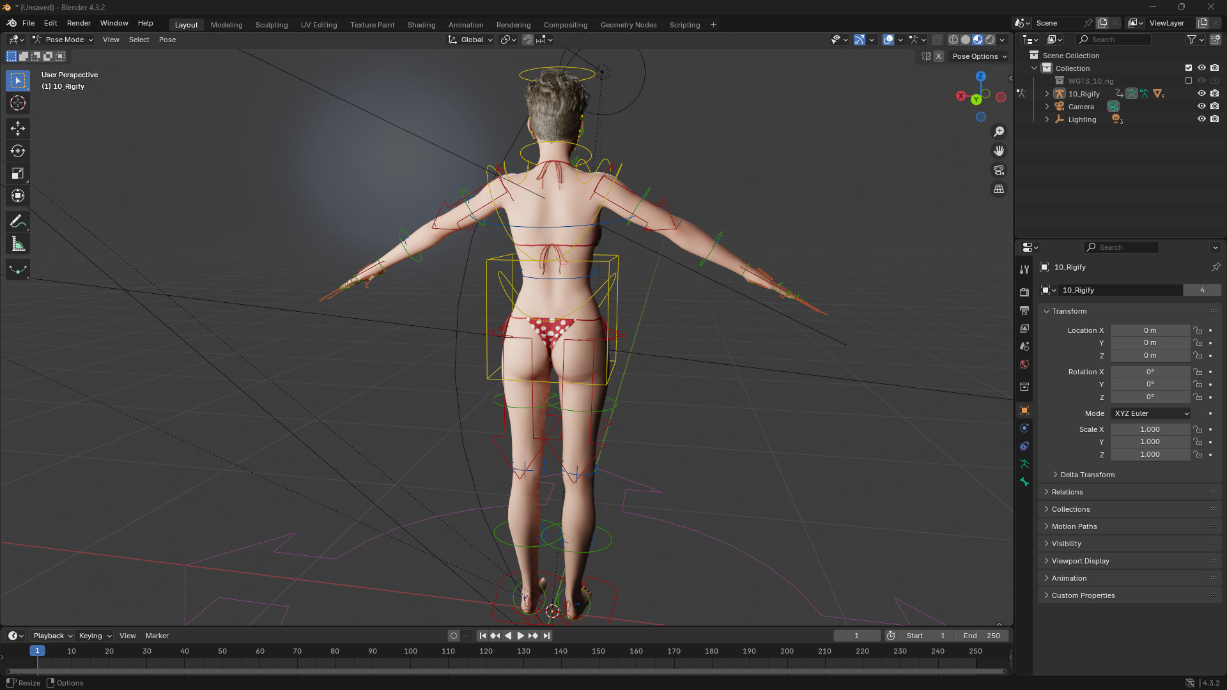Switch perspective/orthographic grid icon
The height and width of the screenshot is (690, 1227).
999,189
